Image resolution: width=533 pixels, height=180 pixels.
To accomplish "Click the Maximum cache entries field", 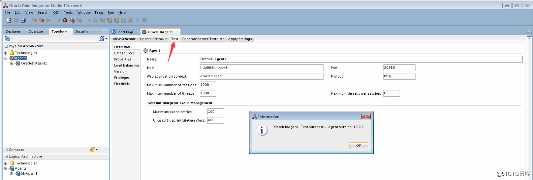I will (216, 112).
